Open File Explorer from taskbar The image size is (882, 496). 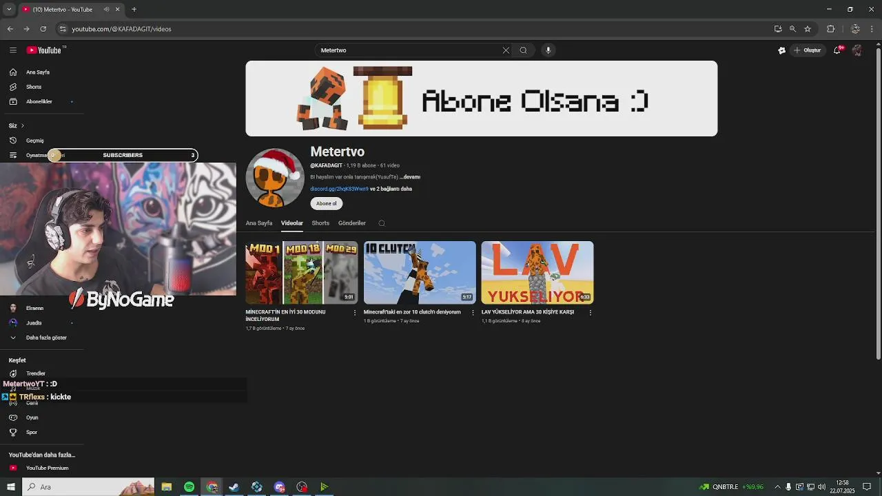167,487
